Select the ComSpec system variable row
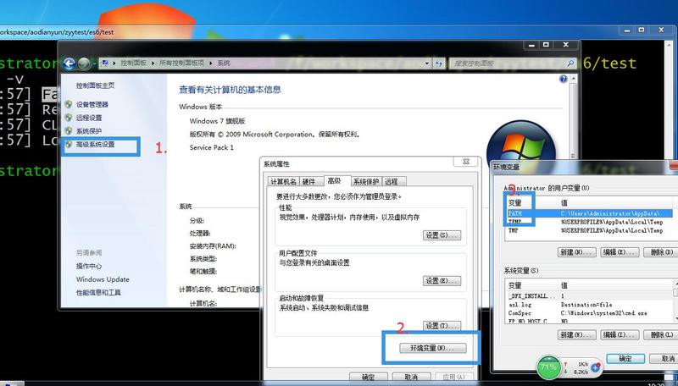This screenshot has width=678, height=386. (589, 313)
